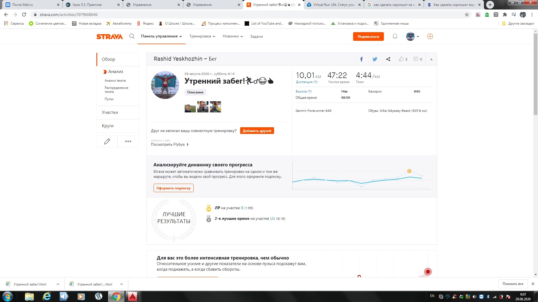Expand the Тренировка dropdown menu

click(x=202, y=36)
